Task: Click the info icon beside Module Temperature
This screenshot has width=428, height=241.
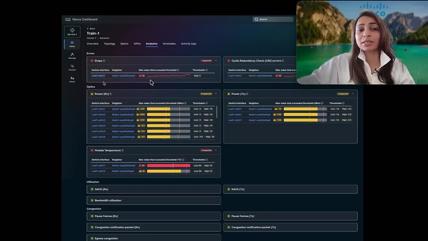Action: (122, 150)
